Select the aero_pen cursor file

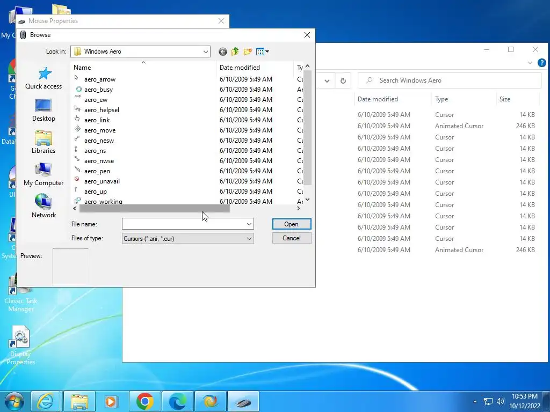click(97, 171)
